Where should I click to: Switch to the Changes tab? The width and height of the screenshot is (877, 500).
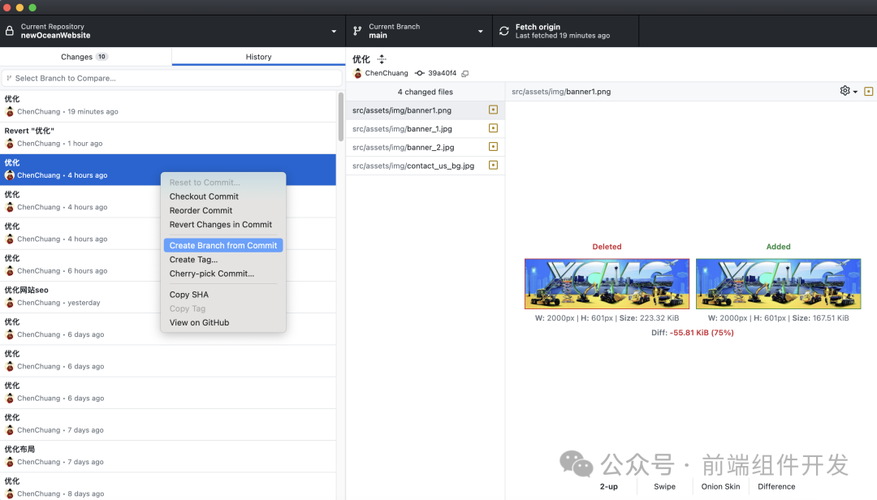click(85, 57)
